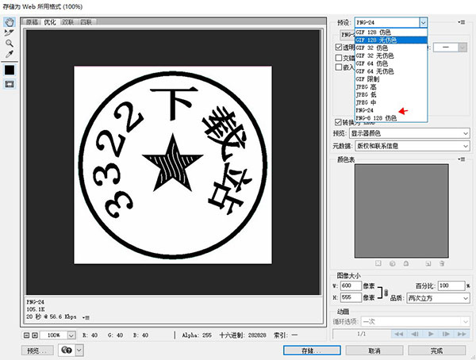The width and height of the screenshot is (476, 360).
Task: Choose GIF 128 仿色 preset
Action: tap(391, 33)
